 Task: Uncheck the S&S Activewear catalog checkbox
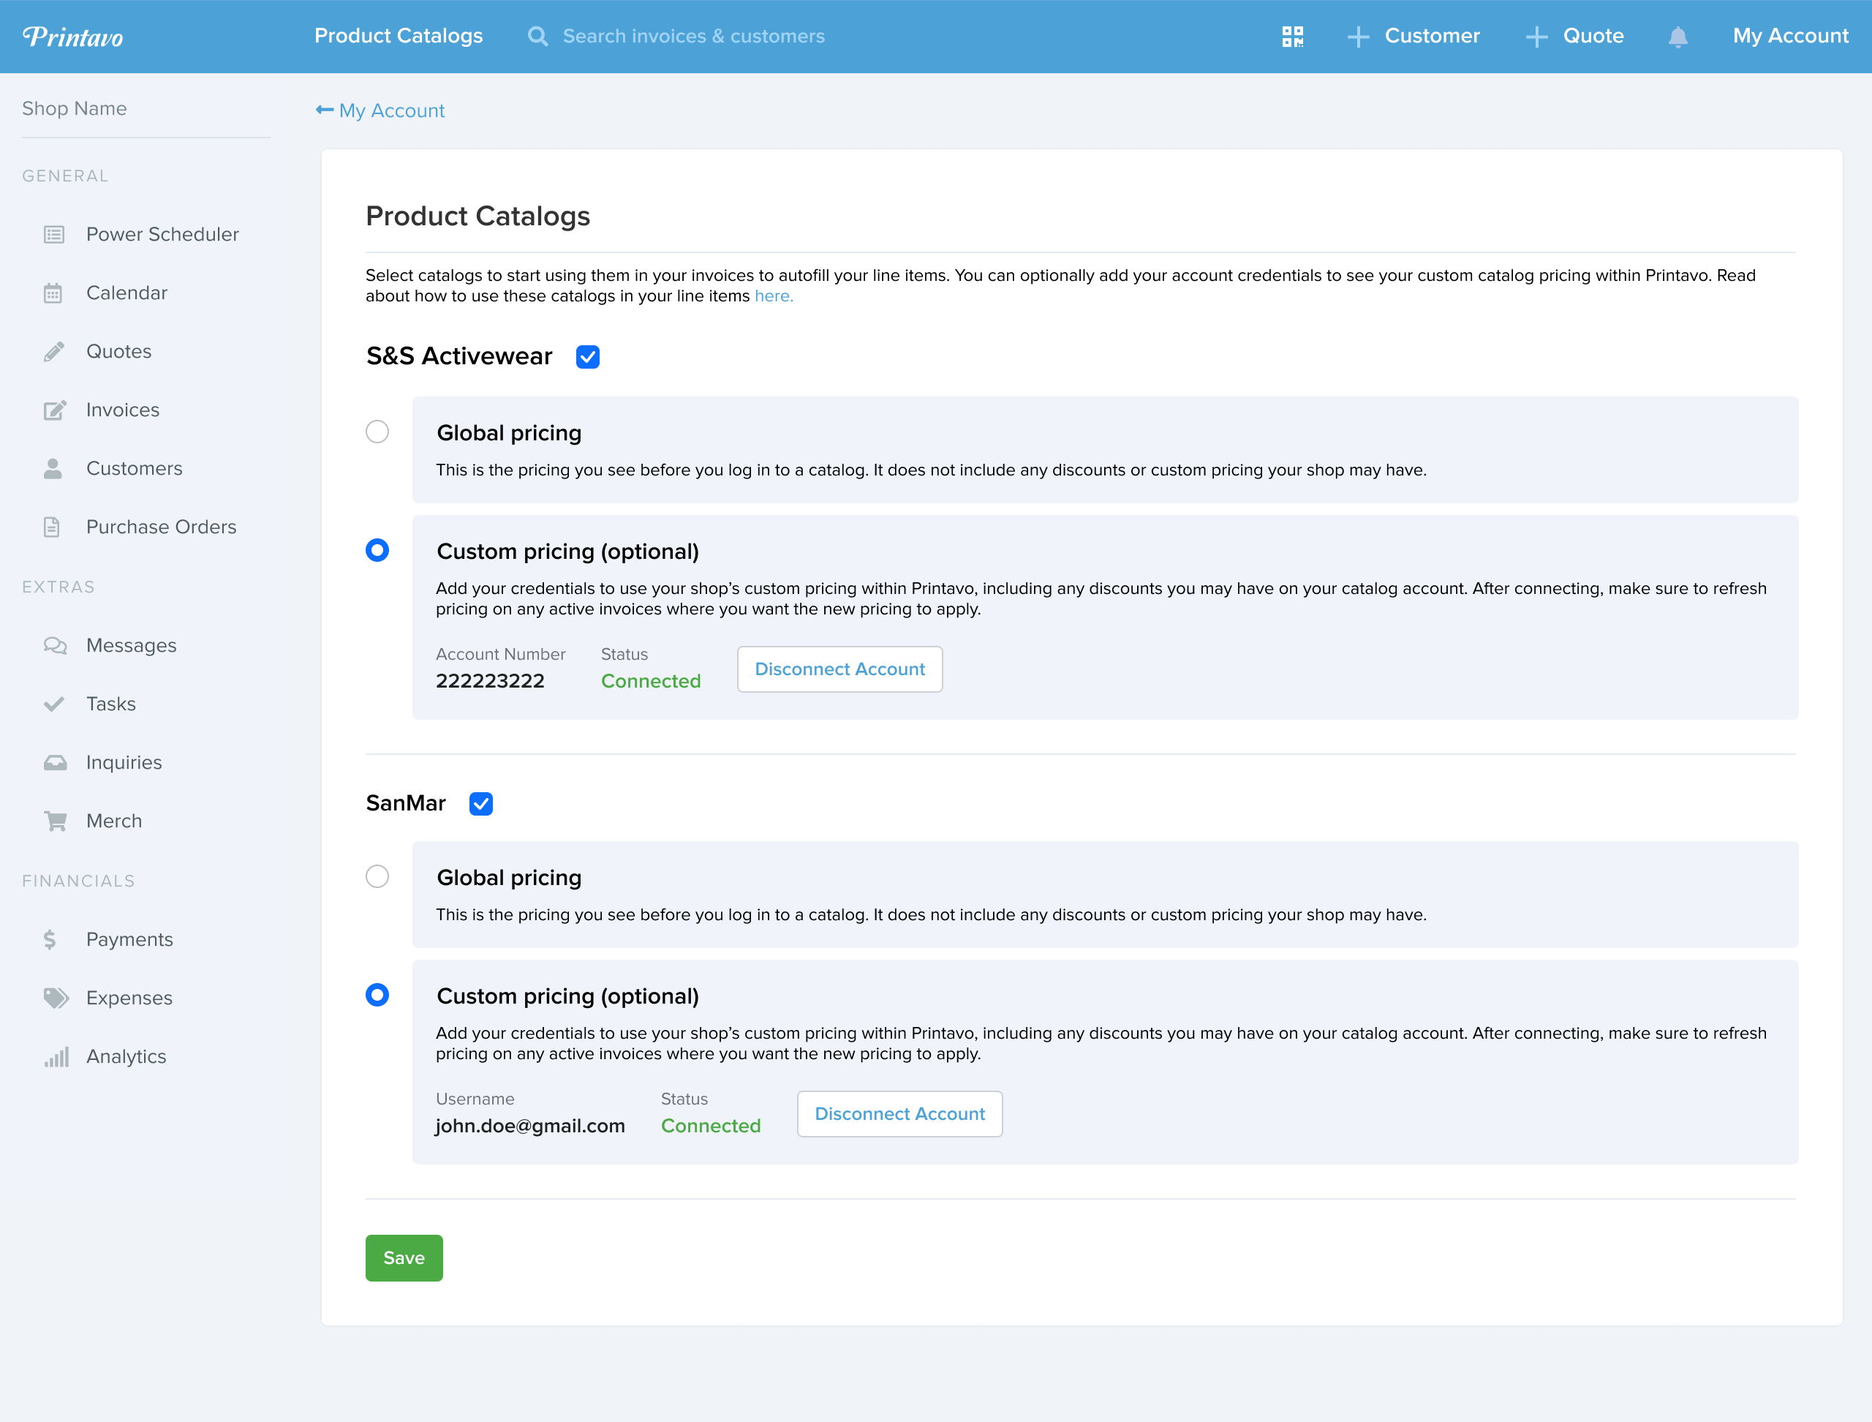pyautogui.click(x=587, y=357)
